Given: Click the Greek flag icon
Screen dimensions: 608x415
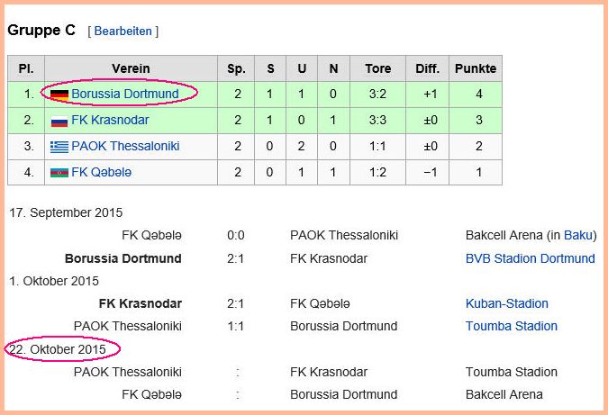Looking at the screenshot, I should click(x=59, y=147).
